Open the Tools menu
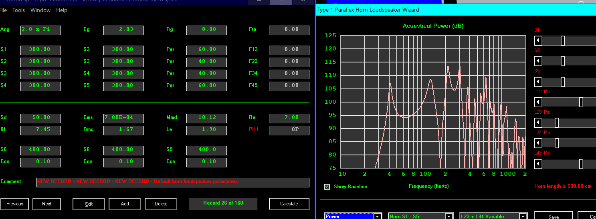The image size is (596, 219). click(18, 10)
